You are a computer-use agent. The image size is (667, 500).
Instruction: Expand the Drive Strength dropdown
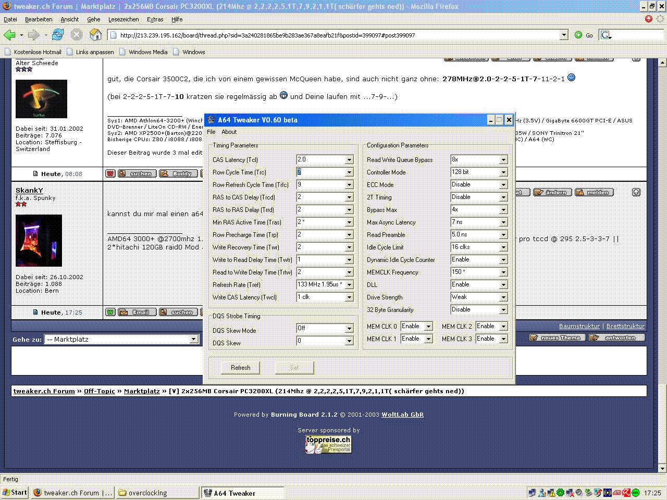tap(503, 297)
